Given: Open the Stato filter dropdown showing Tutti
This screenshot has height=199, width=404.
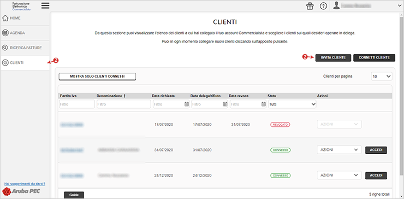Looking at the screenshot, I should coord(292,104).
